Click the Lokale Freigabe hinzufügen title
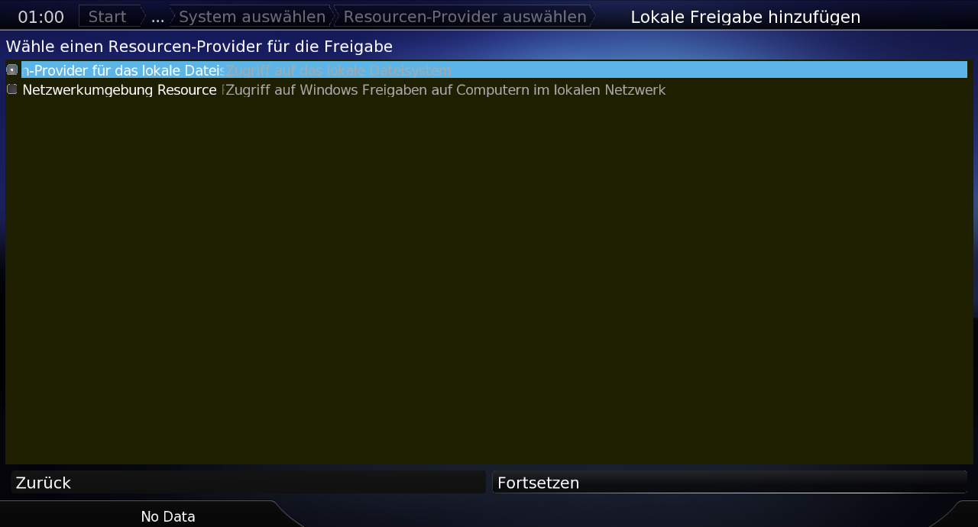 click(x=746, y=17)
